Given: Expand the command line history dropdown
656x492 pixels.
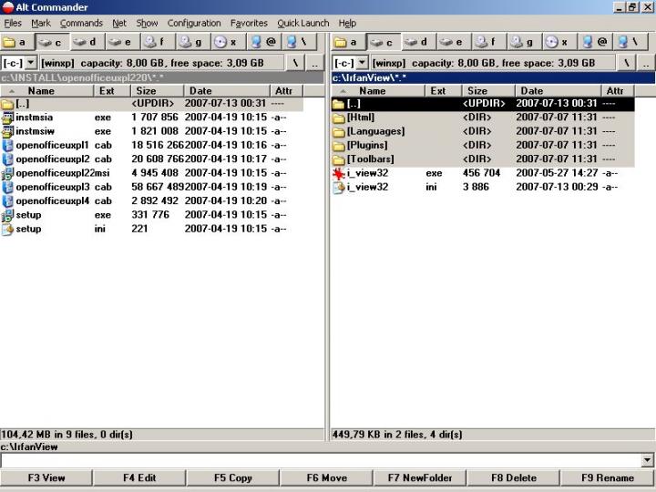Looking at the screenshot, I should pos(647,460).
